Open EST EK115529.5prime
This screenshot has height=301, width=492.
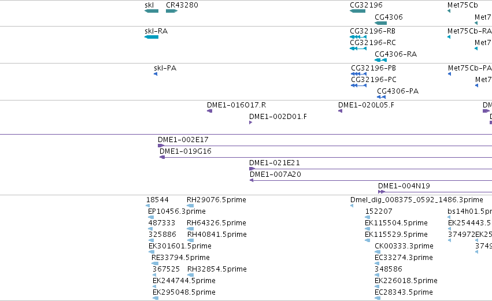tap(368, 241)
